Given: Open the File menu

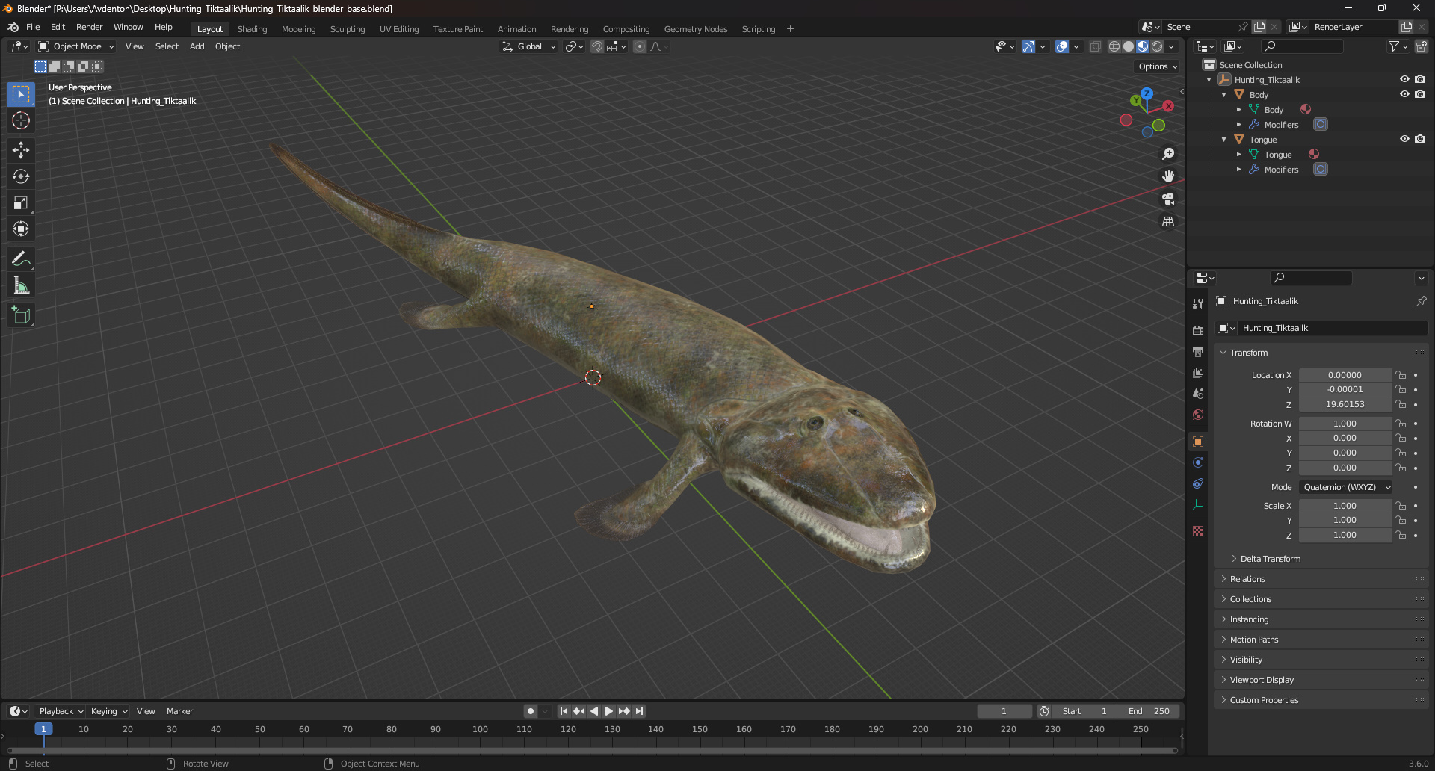Looking at the screenshot, I should coord(33,27).
